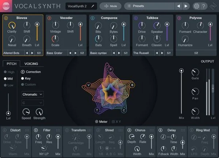
Task: Grab the Distort module drag handle dots
Action: coord(27,130)
